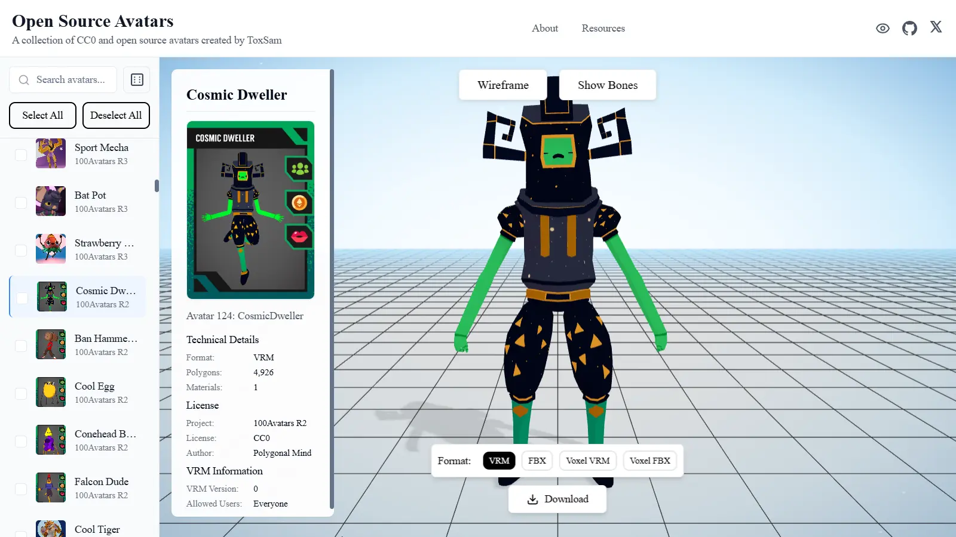The width and height of the screenshot is (956, 537).
Task: Click the Download button
Action: tap(557, 499)
